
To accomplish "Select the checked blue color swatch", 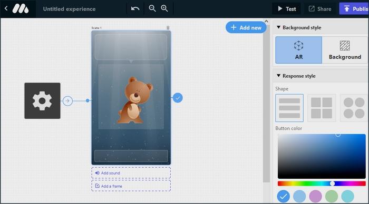I will tap(284, 196).
